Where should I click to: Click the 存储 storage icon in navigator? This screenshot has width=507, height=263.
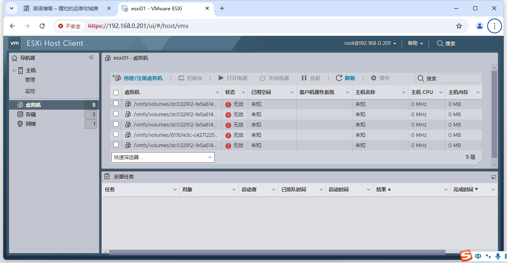[20, 115]
